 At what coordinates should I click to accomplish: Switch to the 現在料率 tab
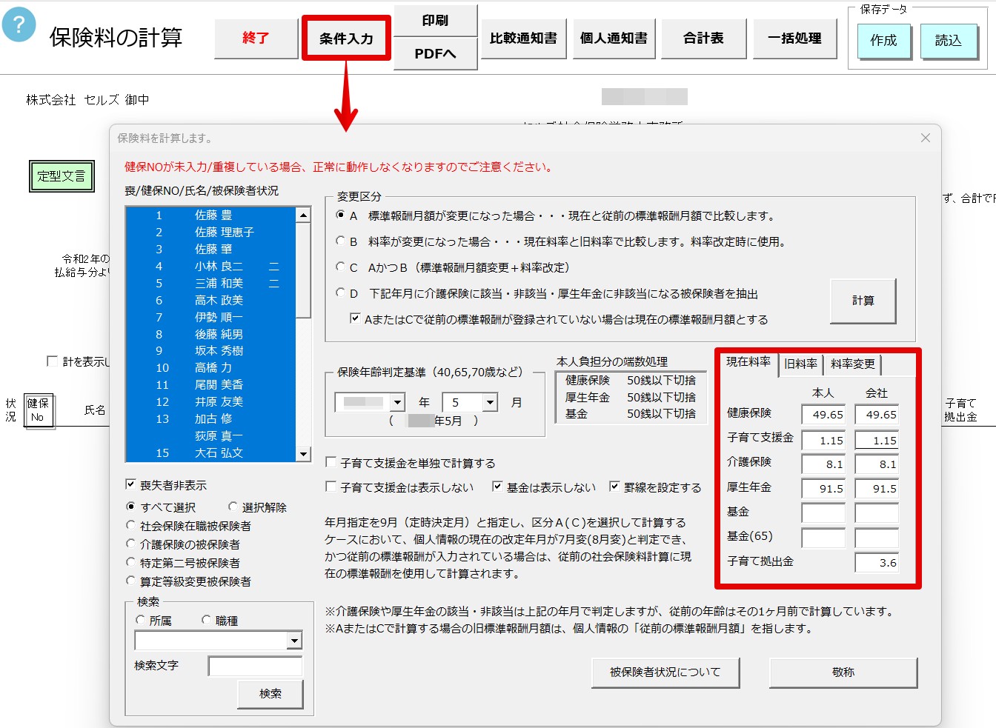[x=748, y=362]
